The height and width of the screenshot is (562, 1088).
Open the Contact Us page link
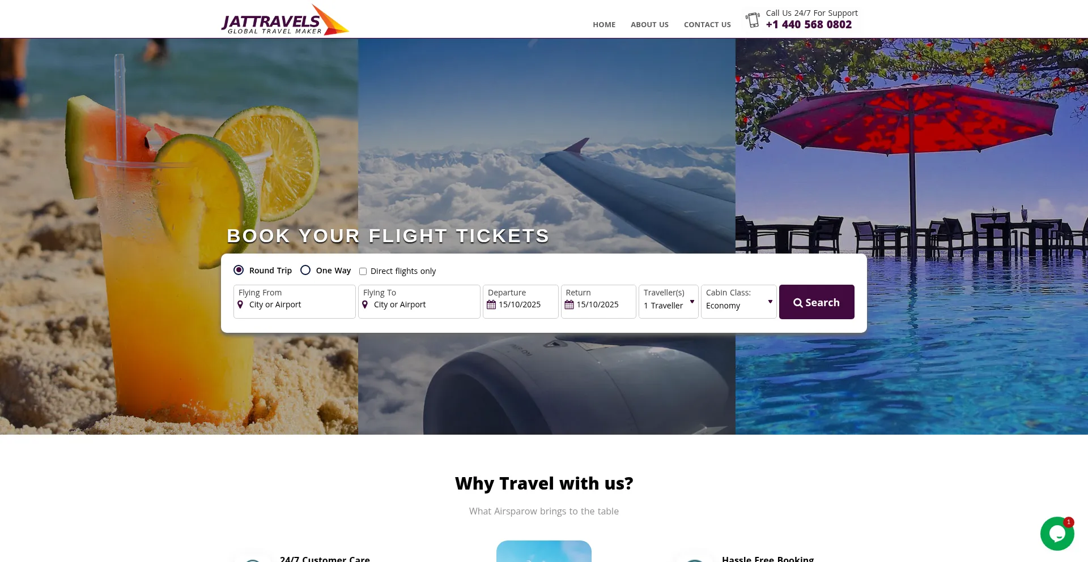pyautogui.click(x=707, y=25)
